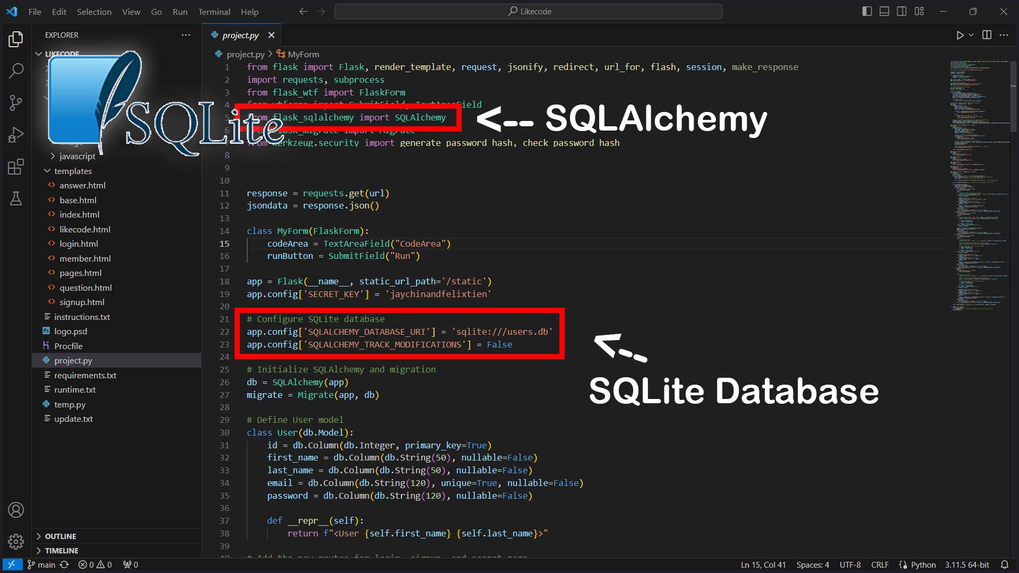
Task: Open Procfile in explorer
Action: click(x=68, y=346)
